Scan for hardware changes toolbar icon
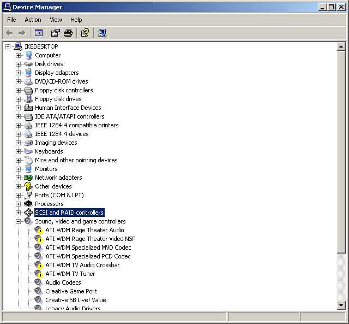The height and width of the screenshot is (324, 349). (x=102, y=33)
